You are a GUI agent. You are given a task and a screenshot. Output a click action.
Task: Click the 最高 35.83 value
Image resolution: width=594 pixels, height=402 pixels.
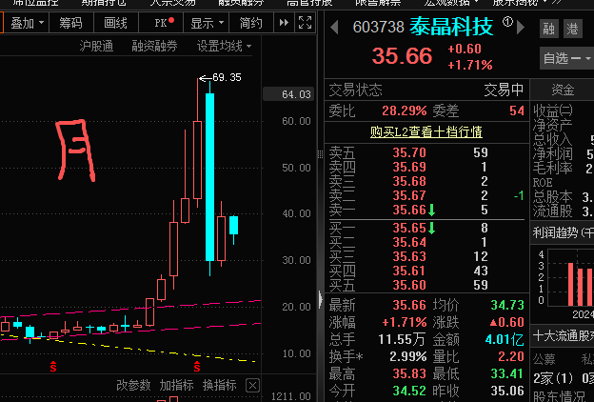point(409,374)
